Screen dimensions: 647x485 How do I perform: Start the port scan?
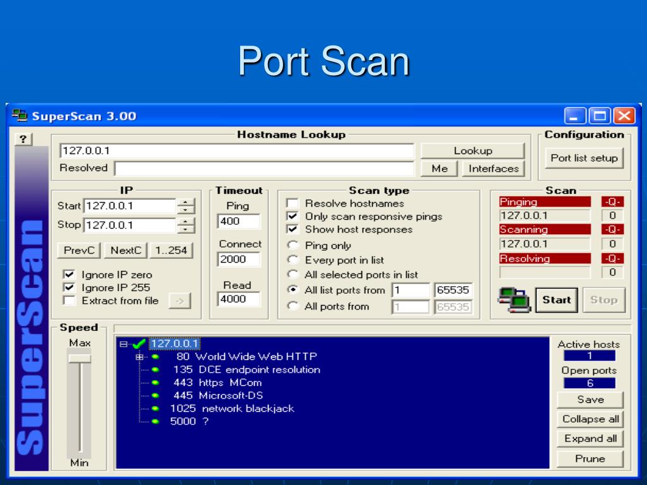pos(557,300)
